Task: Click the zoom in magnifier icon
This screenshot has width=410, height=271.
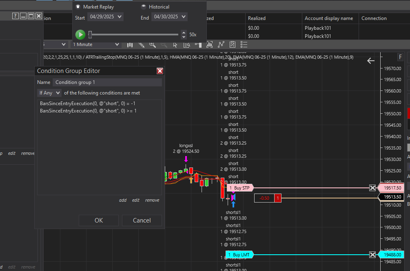Action: pos(153,45)
